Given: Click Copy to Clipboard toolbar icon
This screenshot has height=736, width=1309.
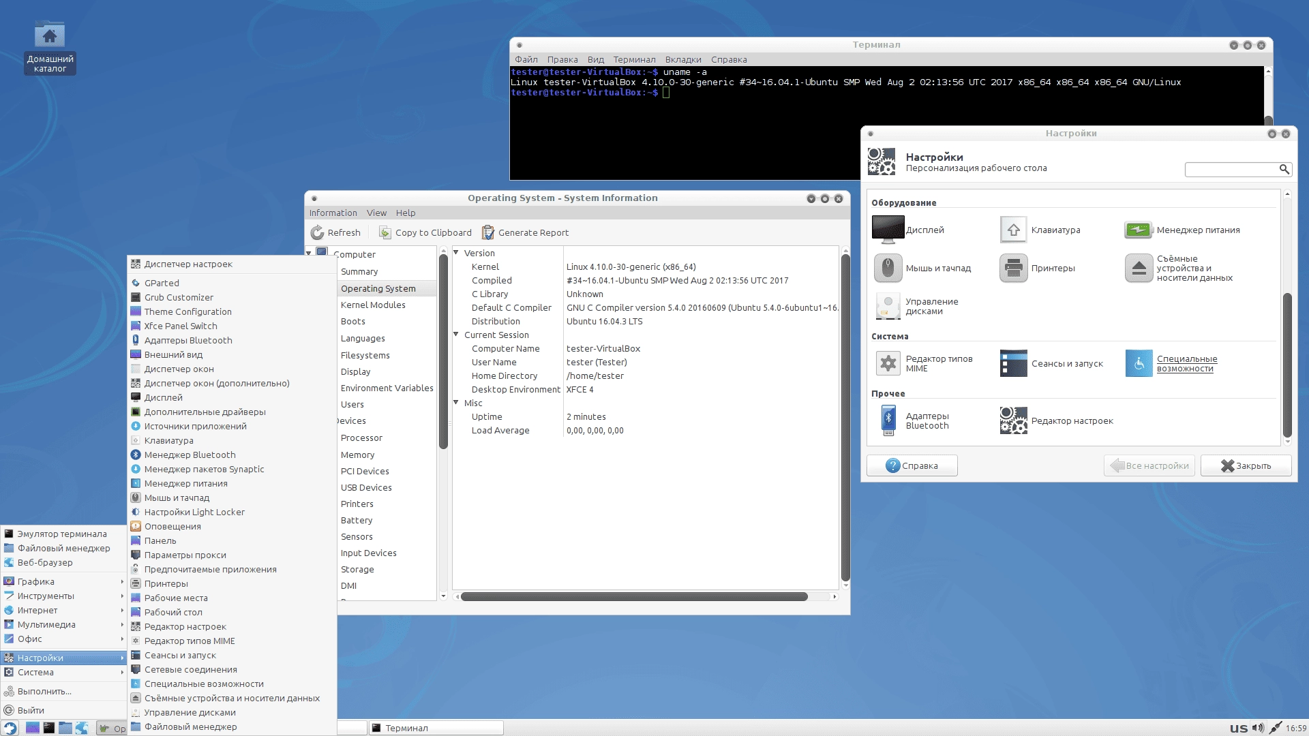Looking at the screenshot, I should point(385,232).
